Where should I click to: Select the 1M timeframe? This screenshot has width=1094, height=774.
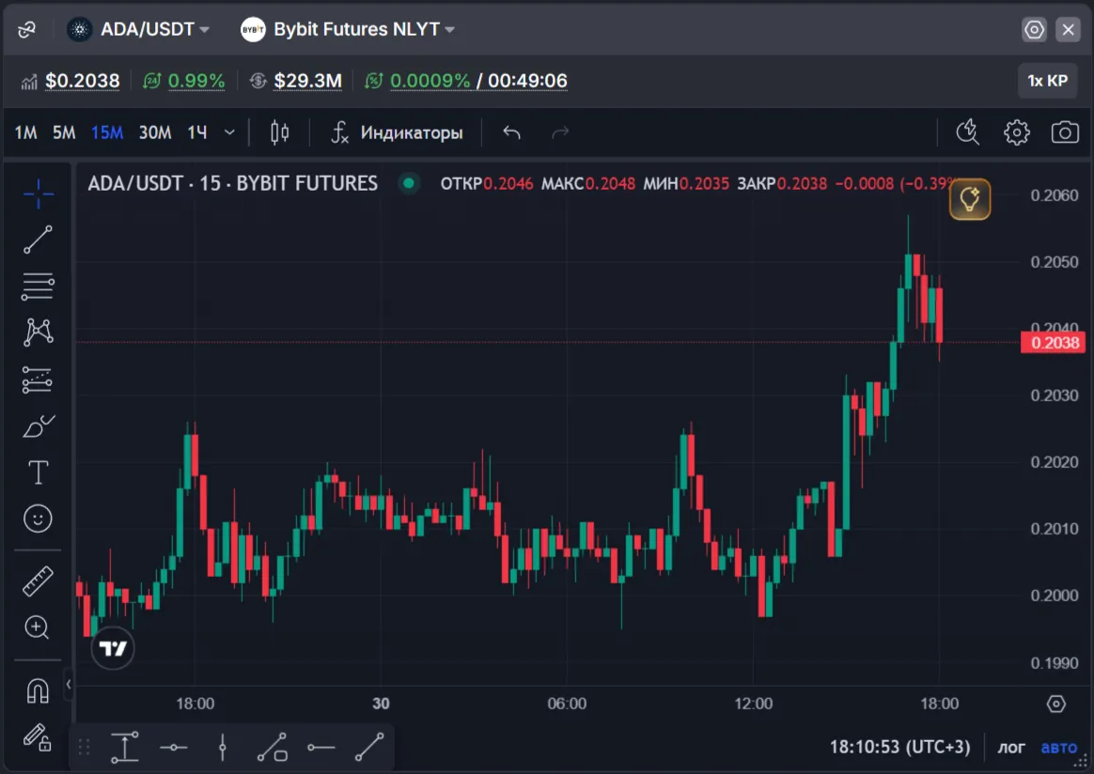click(25, 132)
